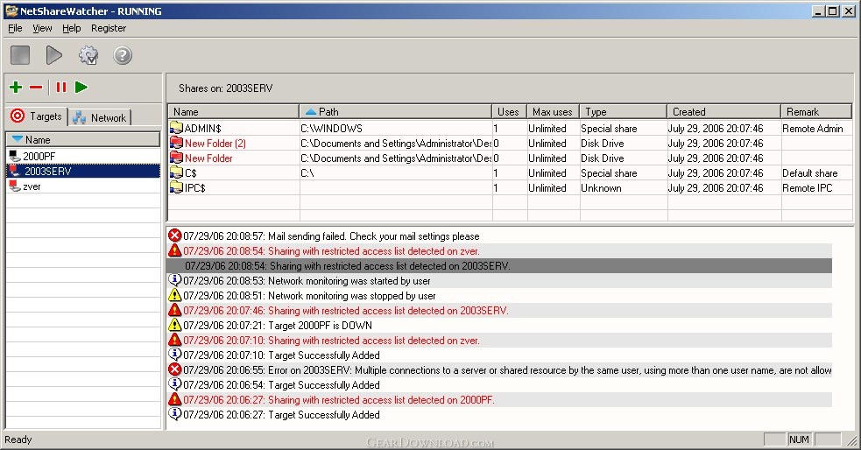
Task: Click the Start monitoring play toolbar icon
Action: coord(53,55)
